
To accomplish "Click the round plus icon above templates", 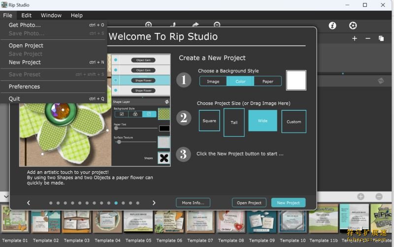I will tap(361, 196).
